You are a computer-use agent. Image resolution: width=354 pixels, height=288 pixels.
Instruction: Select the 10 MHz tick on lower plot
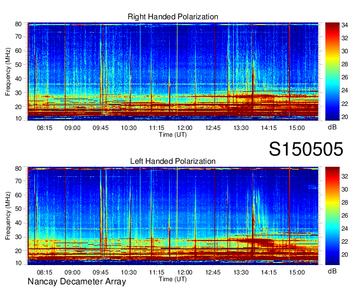(18, 263)
